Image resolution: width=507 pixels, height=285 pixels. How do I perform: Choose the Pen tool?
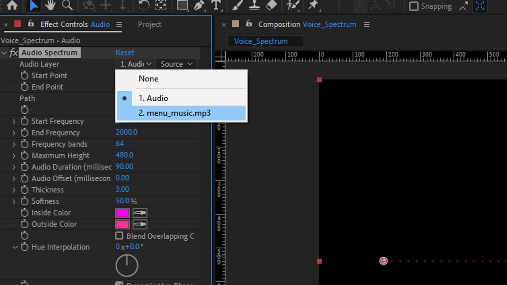(x=199, y=5)
